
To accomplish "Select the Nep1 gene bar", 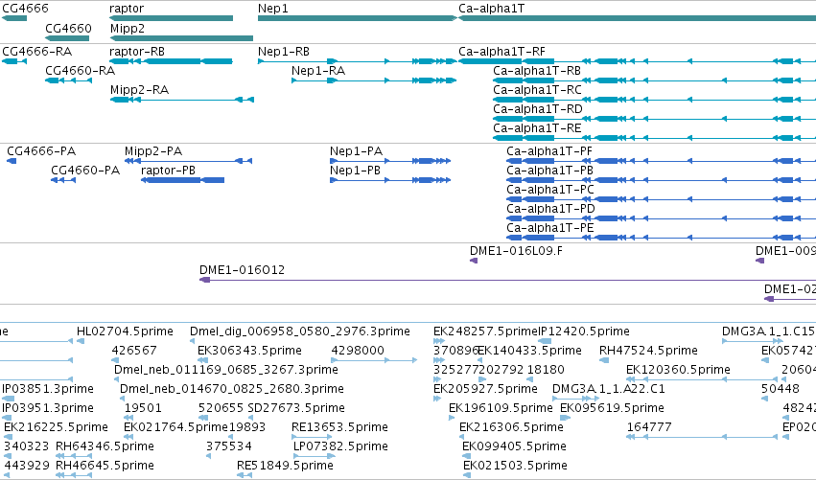I will [x=358, y=18].
